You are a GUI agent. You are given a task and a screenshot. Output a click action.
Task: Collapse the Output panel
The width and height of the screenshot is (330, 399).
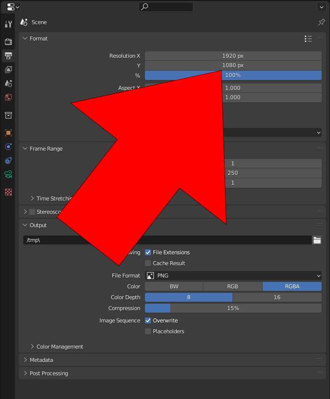click(x=25, y=225)
